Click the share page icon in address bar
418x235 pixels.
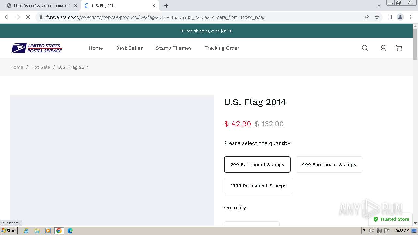coord(366,17)
